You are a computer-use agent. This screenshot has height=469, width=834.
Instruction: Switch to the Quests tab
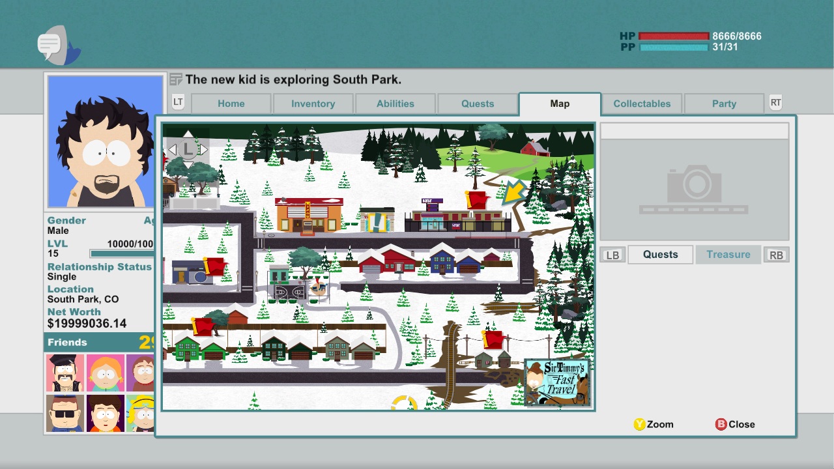[478, 104]
